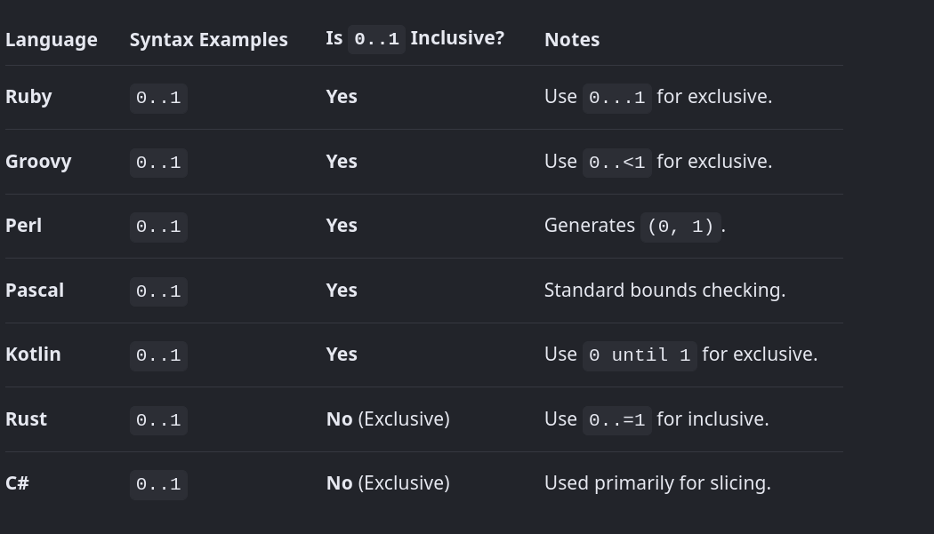
Task: Click the 0..1 code in the header
Action: point(376,39)
